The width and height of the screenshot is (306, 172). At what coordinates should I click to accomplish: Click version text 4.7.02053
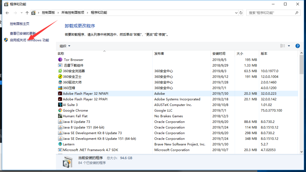point(268,150)
